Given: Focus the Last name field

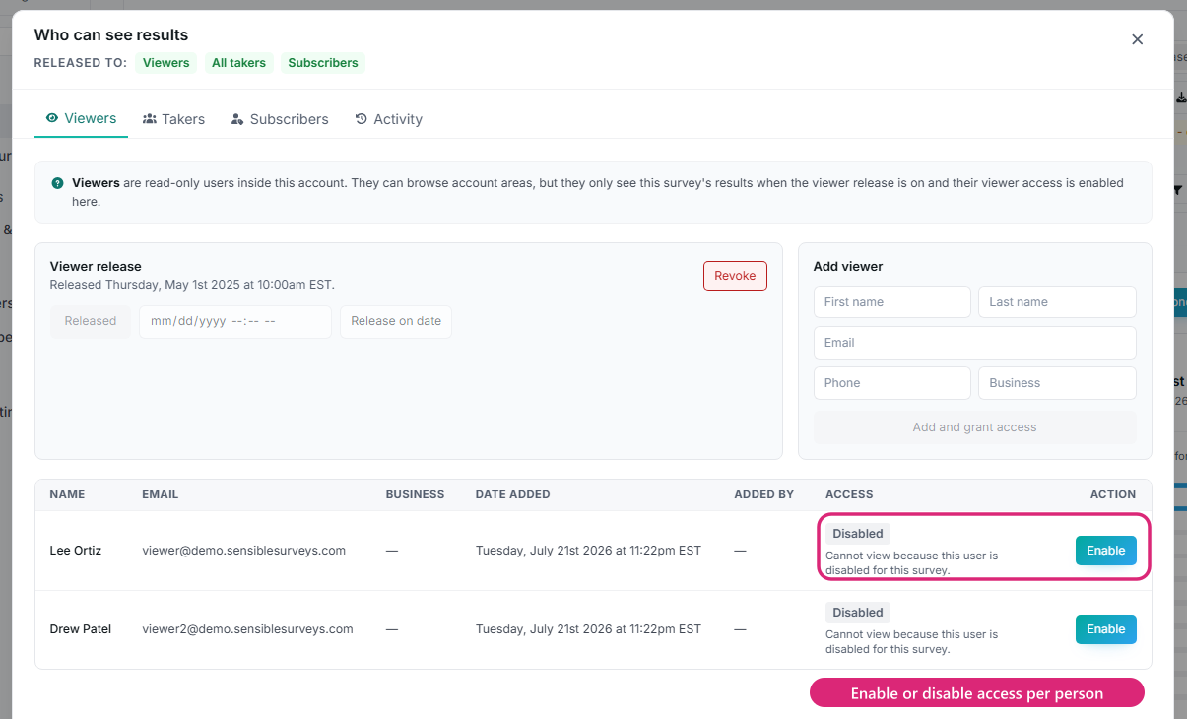Looking at the screenshot, I should [1057, 302].
